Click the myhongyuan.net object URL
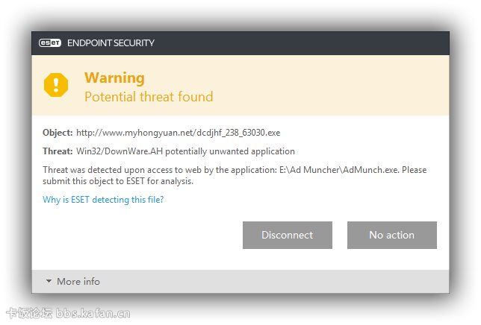The image size is (481, 325). click(x=178, y=133)
